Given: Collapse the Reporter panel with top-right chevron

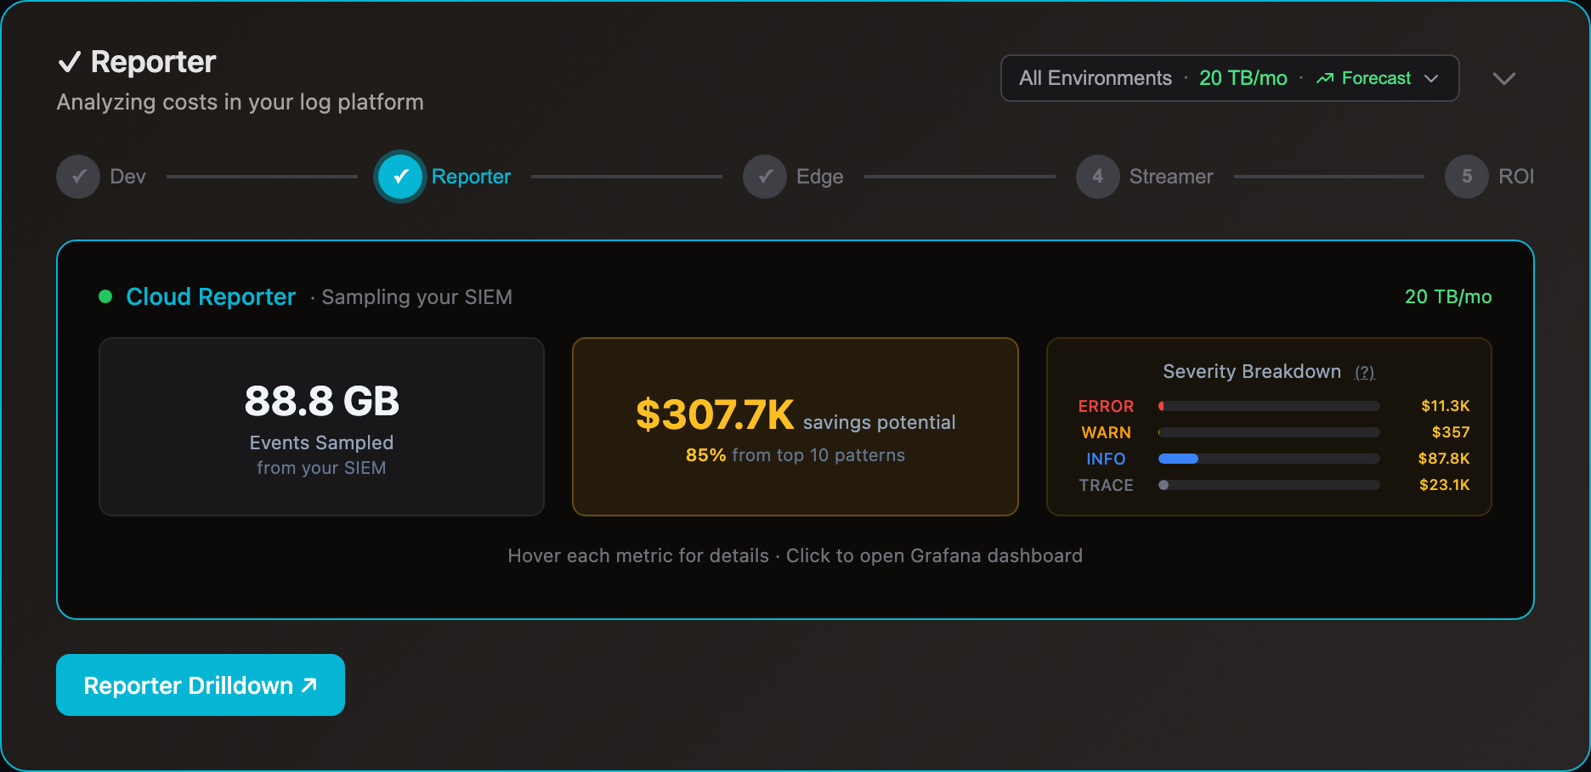Looking at the screenshot, I should pyautogui.click(x=1504, y=78).
